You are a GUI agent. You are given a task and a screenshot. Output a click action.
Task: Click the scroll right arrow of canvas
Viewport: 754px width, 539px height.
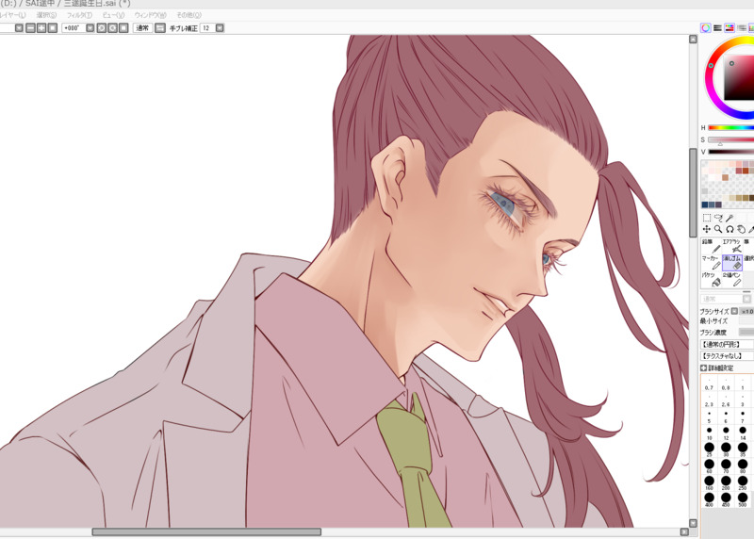[x=684, y=531]
